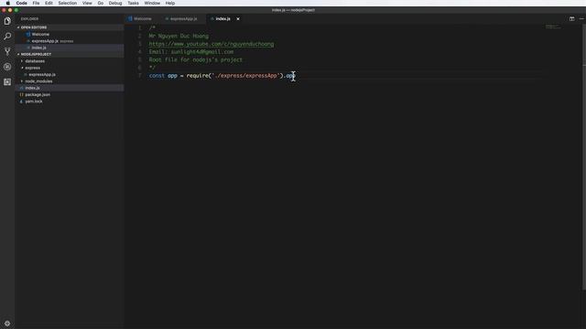
Task: Open the editor More Actions ellipsis
Action: click(x=581, y=18)
